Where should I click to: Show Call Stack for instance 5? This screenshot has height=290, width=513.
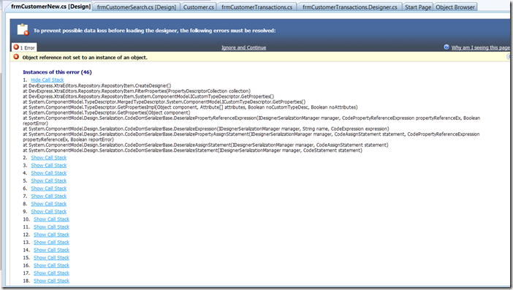point(49,181)
